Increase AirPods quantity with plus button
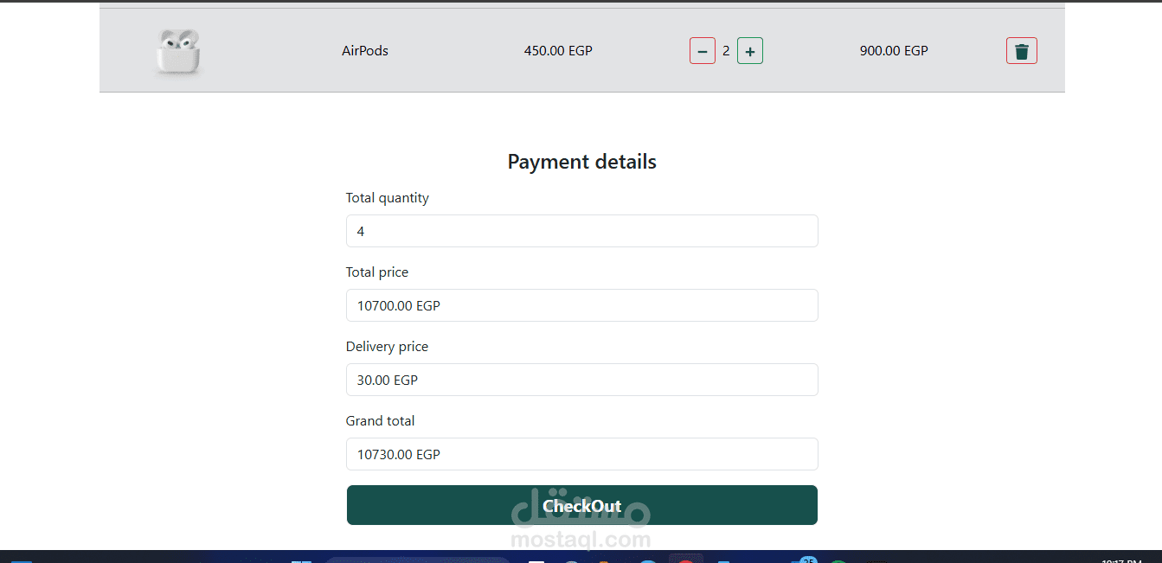Image resolution: width=1162 pixels, height=563 pixels. click(x=750, y=51)
